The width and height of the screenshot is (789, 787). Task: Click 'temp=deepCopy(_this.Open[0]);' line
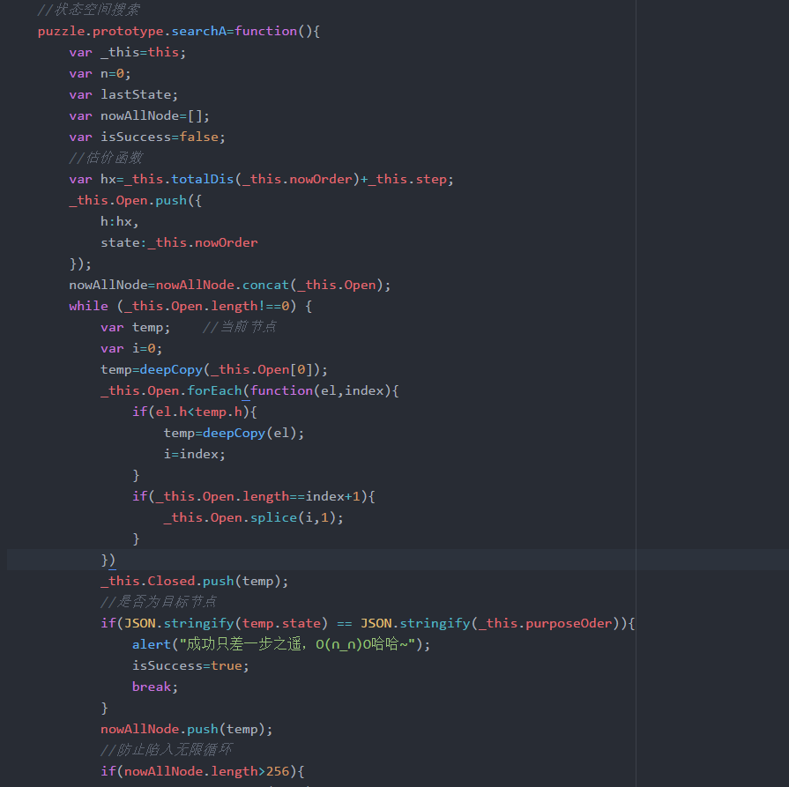tap(214, 369)
